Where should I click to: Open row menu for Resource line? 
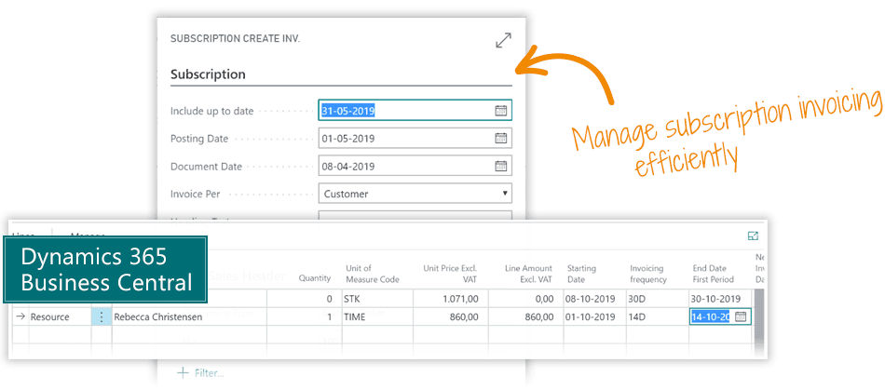tap(102, 316)
